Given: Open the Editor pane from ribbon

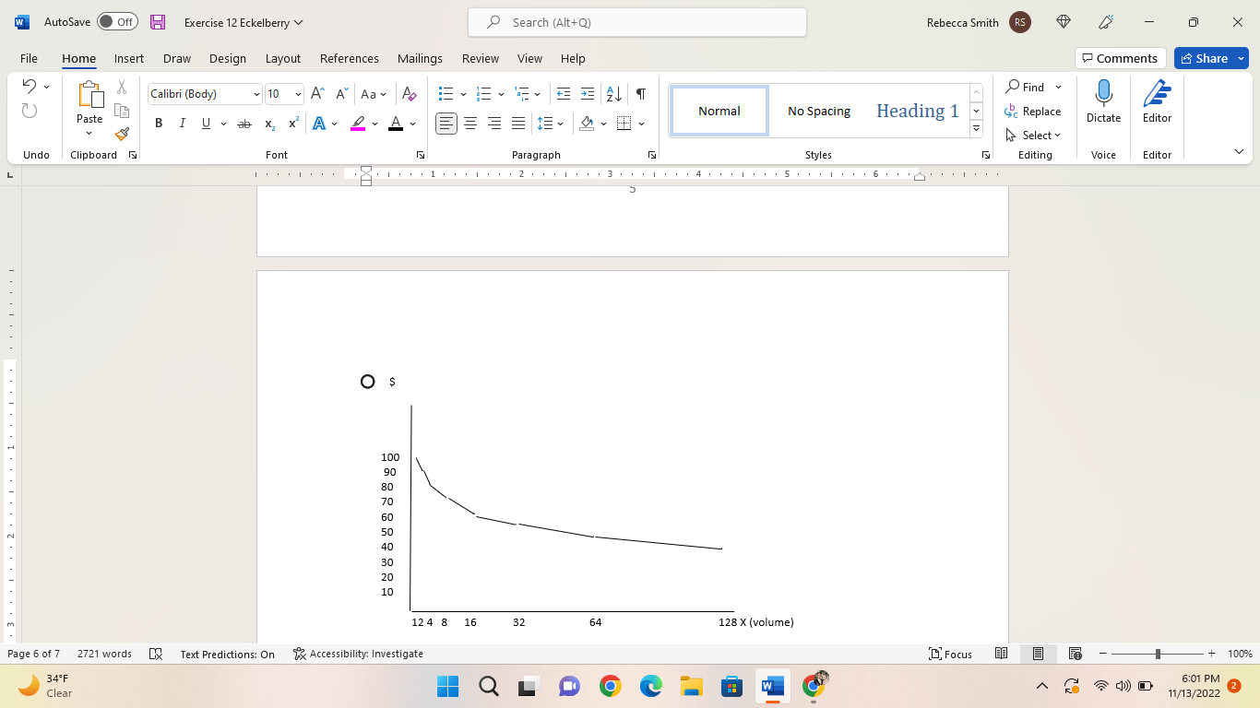Looking at the screenshot, I should (1157, 93).
